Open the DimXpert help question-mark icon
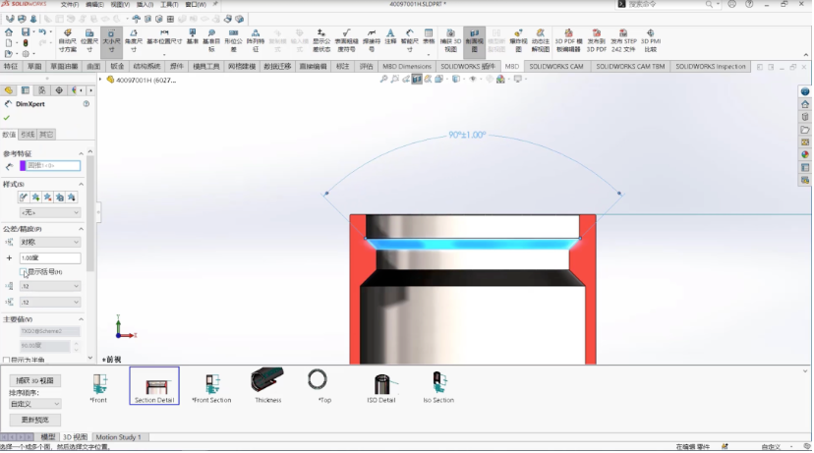Image resolution: width=814 pixels, height=453 pixels. 87,104
